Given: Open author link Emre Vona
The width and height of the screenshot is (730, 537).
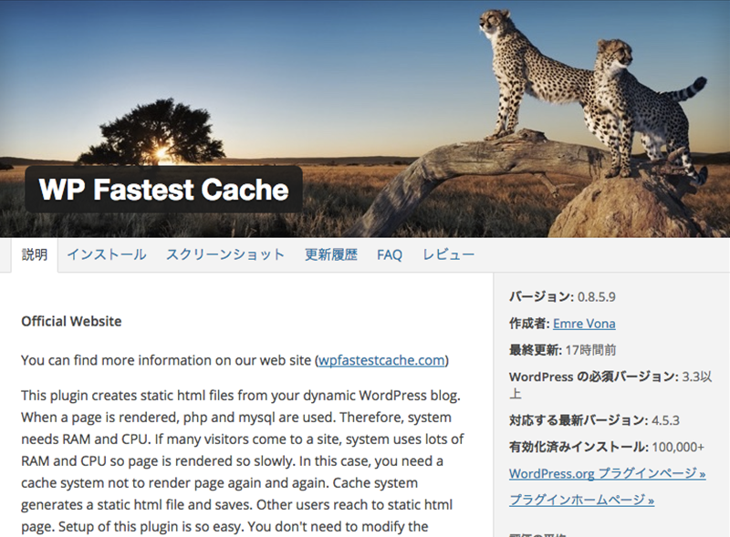Looking at the screenshot, I should click(584, 324).
